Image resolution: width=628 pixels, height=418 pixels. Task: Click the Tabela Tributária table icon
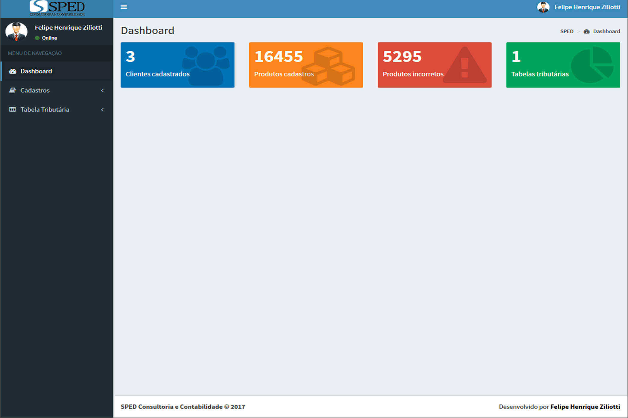12,110
